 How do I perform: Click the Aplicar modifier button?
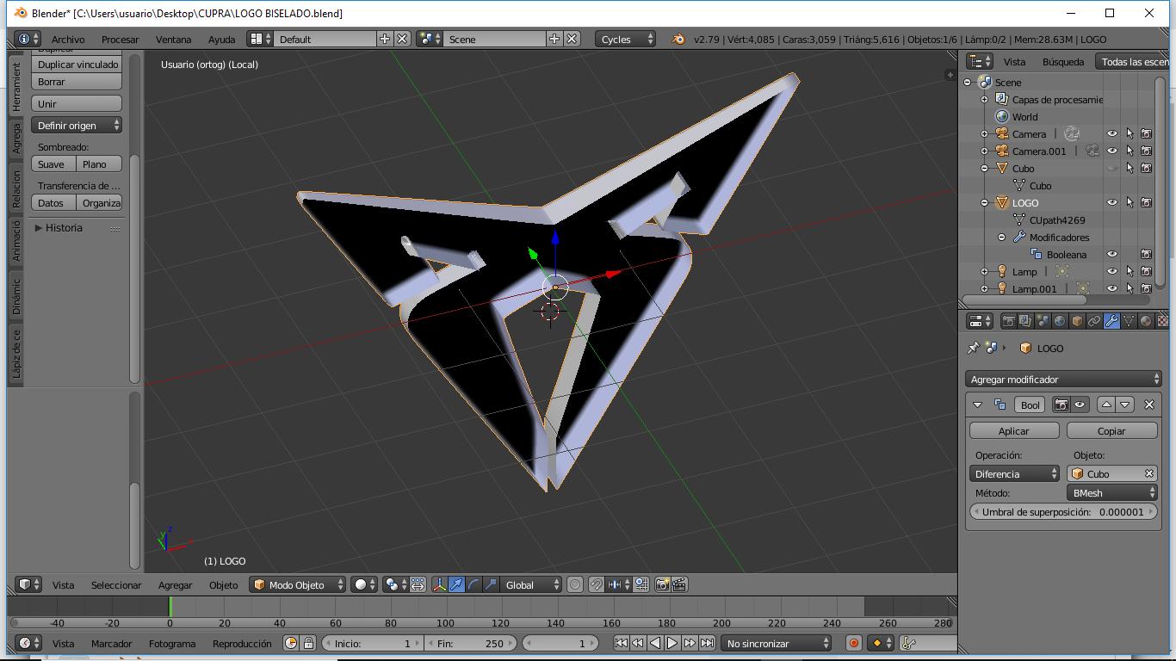point(1014,430)
